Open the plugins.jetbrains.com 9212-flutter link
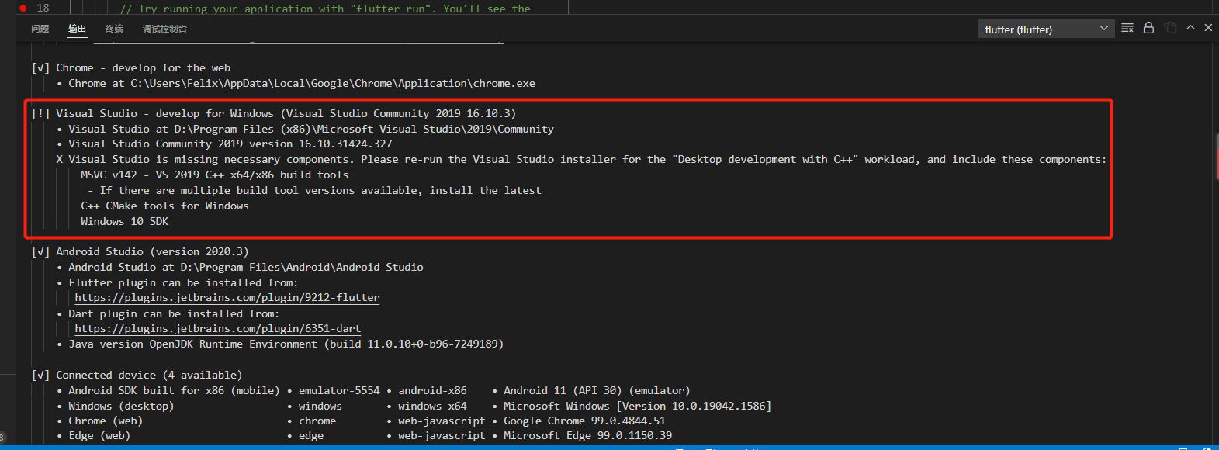This screenshot has width=1219, height=450. click(227, 298)
